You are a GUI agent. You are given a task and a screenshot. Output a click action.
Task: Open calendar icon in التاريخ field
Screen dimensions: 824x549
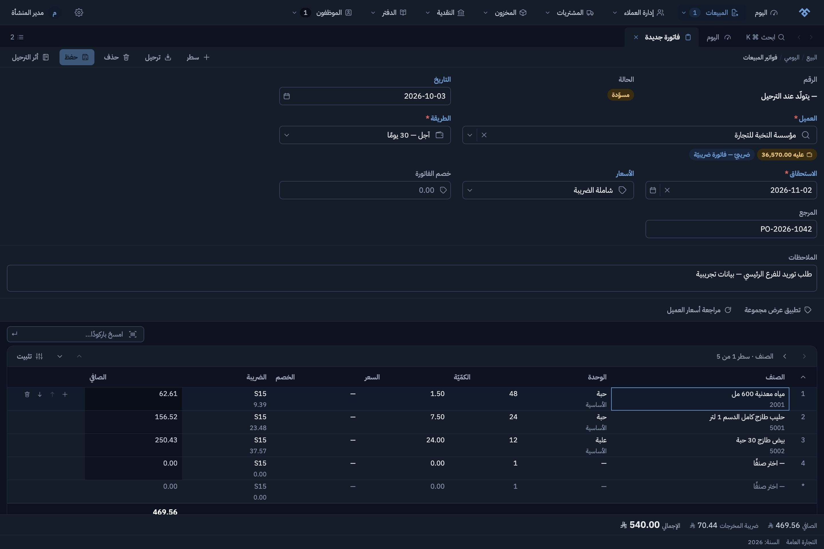(x=287, y=96)
